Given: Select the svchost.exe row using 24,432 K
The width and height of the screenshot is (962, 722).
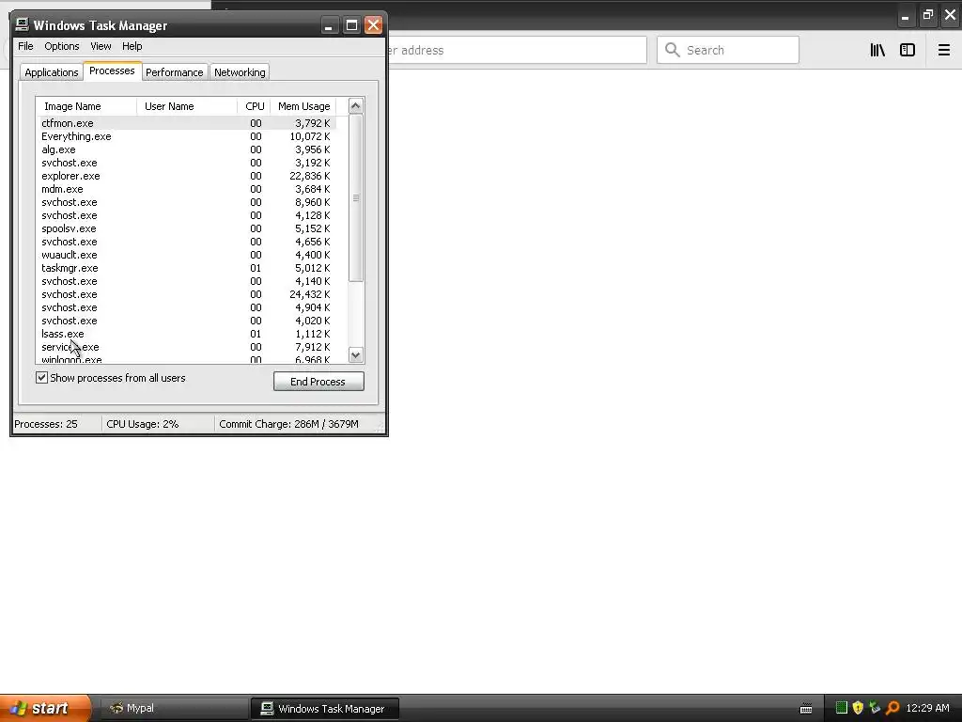Looking at the screenshot, I should (186, 294).
